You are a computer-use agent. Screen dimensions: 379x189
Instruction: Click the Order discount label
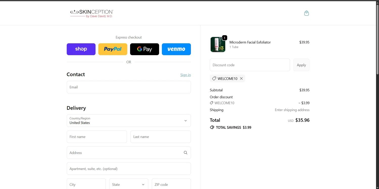pyautogui.click(x=221, y=97)
